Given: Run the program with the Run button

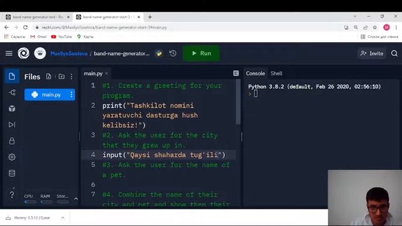Looking at the screenshot, I should (201, 53).
